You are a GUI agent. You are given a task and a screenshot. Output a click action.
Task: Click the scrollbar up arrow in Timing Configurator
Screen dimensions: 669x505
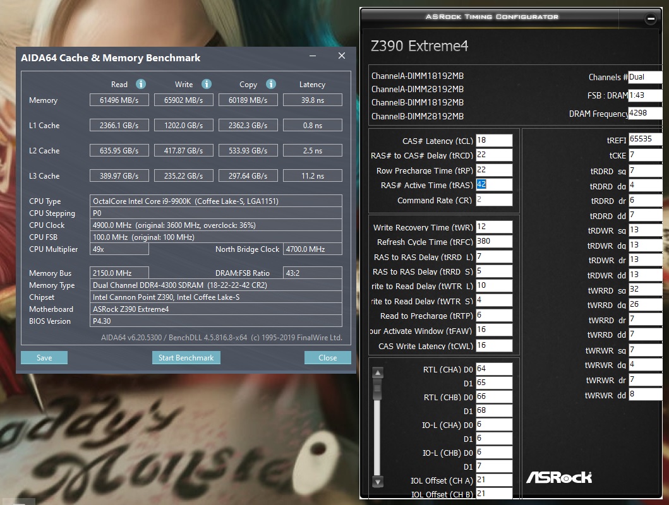378,373
